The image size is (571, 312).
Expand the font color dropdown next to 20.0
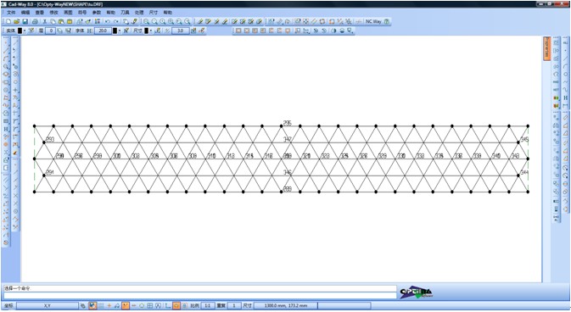pyautogui.click(x=120, y=31)
